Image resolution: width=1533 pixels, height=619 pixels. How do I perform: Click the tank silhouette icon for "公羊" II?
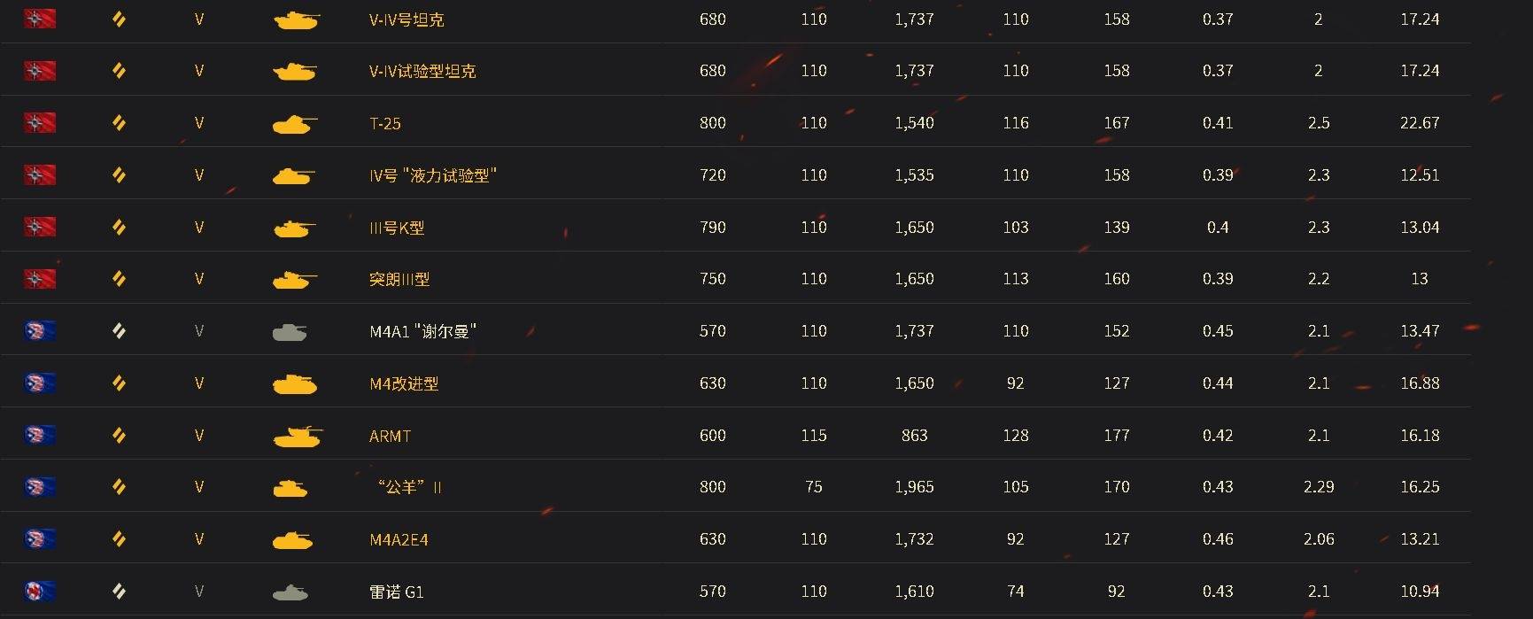pyautogui.click(x=290, y=488)
